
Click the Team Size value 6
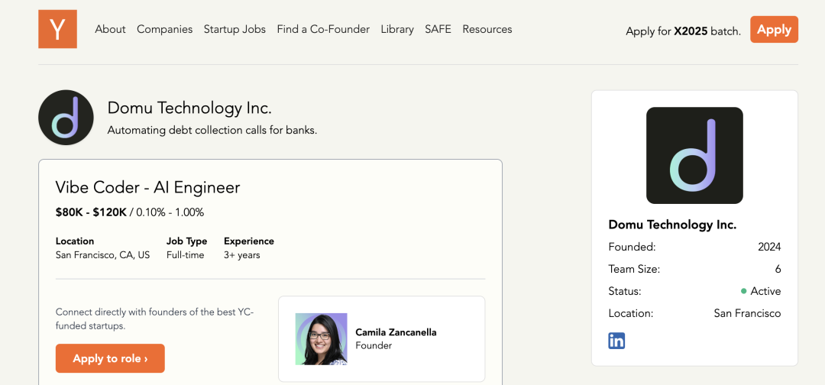[778, 270]
